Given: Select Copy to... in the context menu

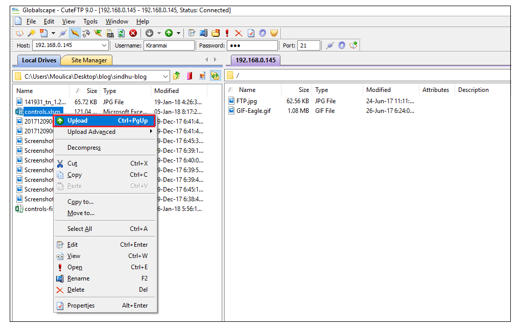Looking at the screenshot, I should (x=105, y=202).
